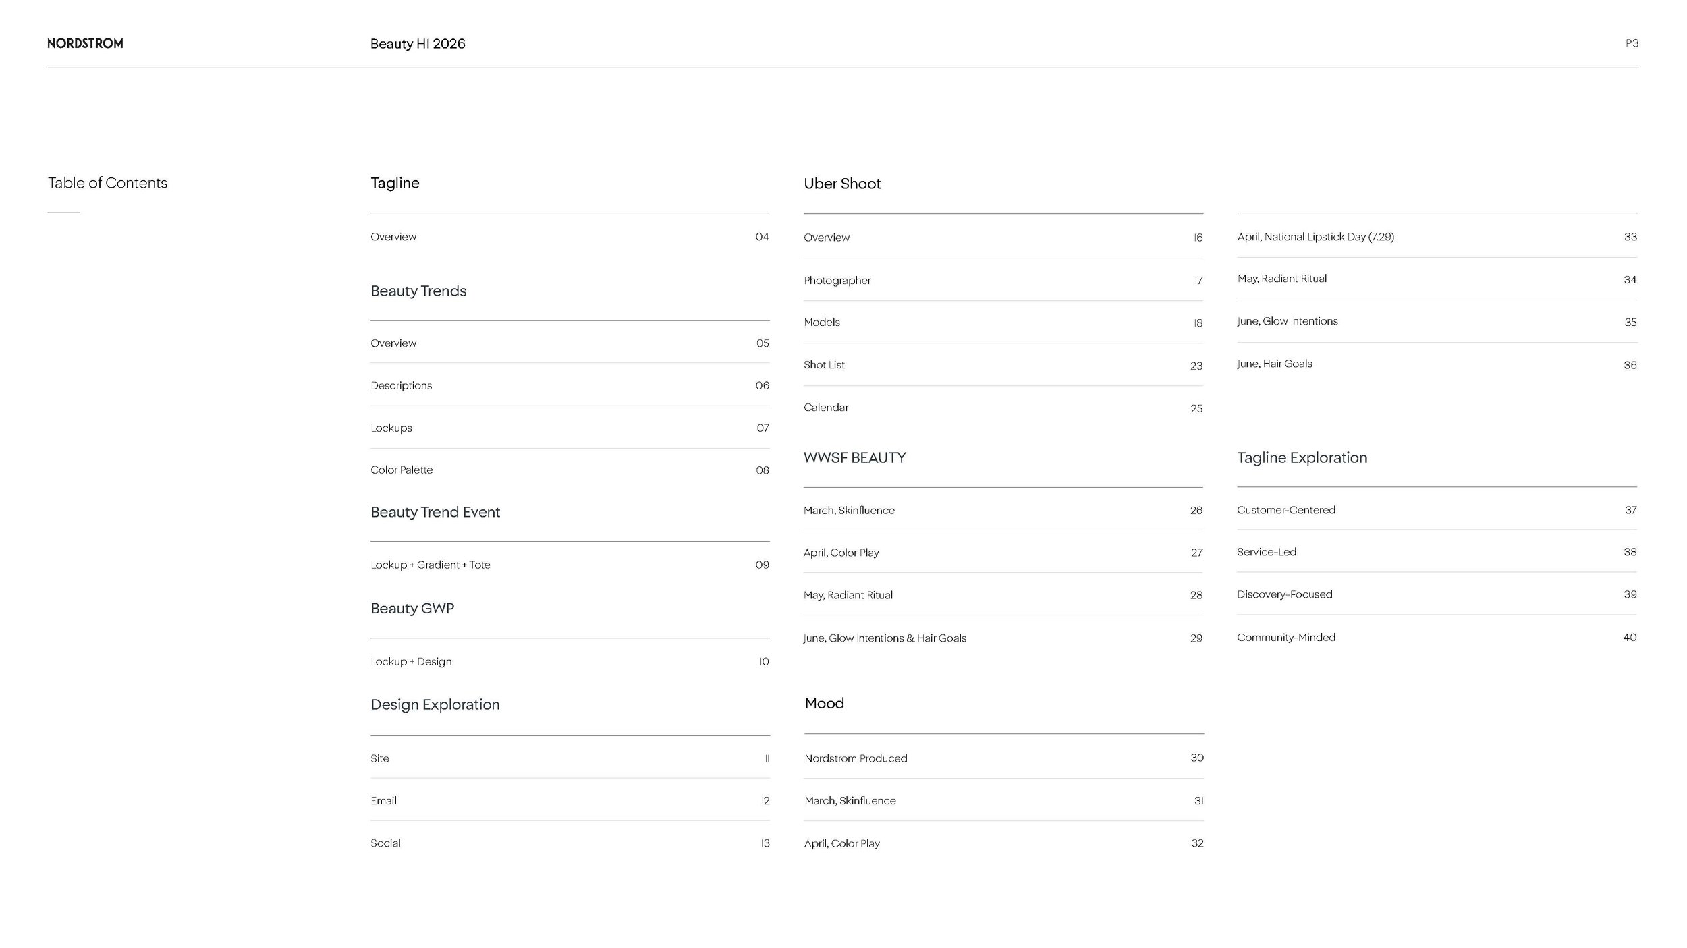The width and height of the screenshot is (1687, 948).
Task: Open June, Glow Intentions & Hair Goals
Action: (885, 638)
